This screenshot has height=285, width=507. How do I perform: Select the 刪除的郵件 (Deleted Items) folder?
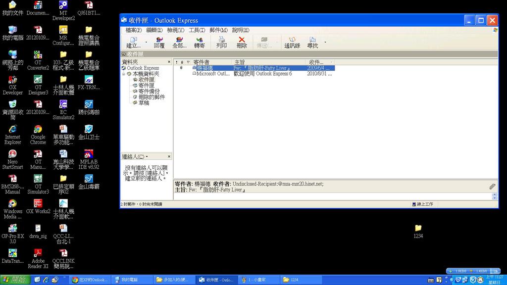[149, 97]
